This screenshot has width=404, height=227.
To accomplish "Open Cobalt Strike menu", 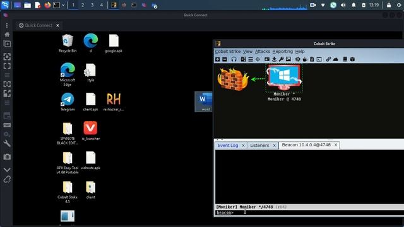I will [x=228, y=52].
